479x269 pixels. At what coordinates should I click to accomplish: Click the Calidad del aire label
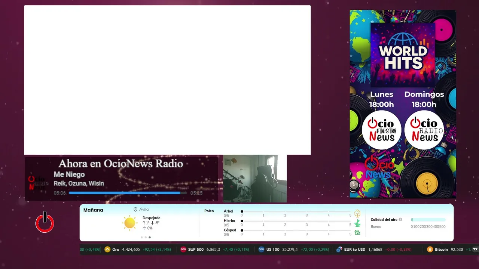384,220
